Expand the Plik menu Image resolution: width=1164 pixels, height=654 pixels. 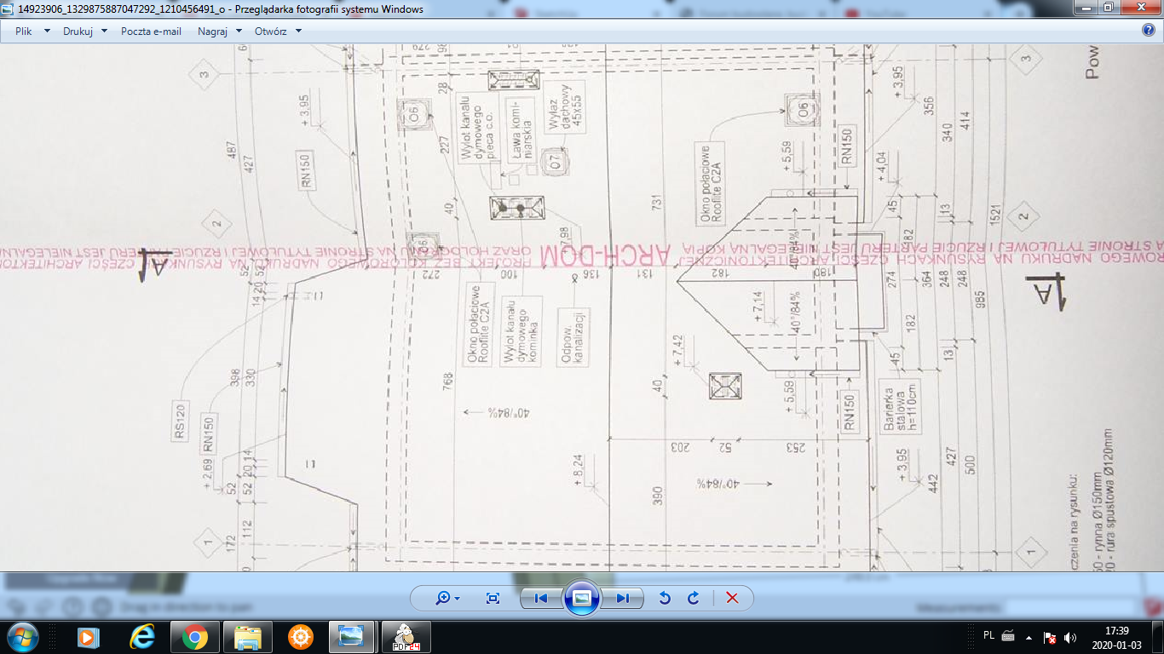32,31
